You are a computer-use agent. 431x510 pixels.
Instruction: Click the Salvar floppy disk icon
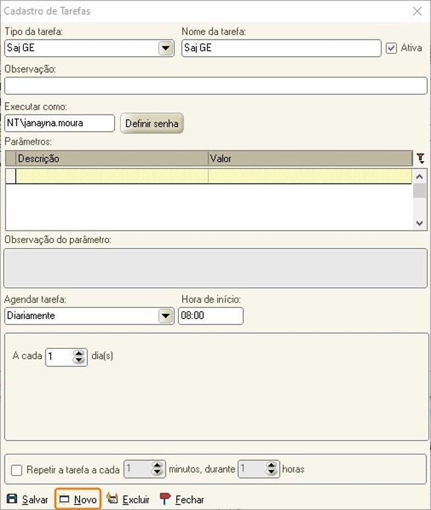point(12,499)
